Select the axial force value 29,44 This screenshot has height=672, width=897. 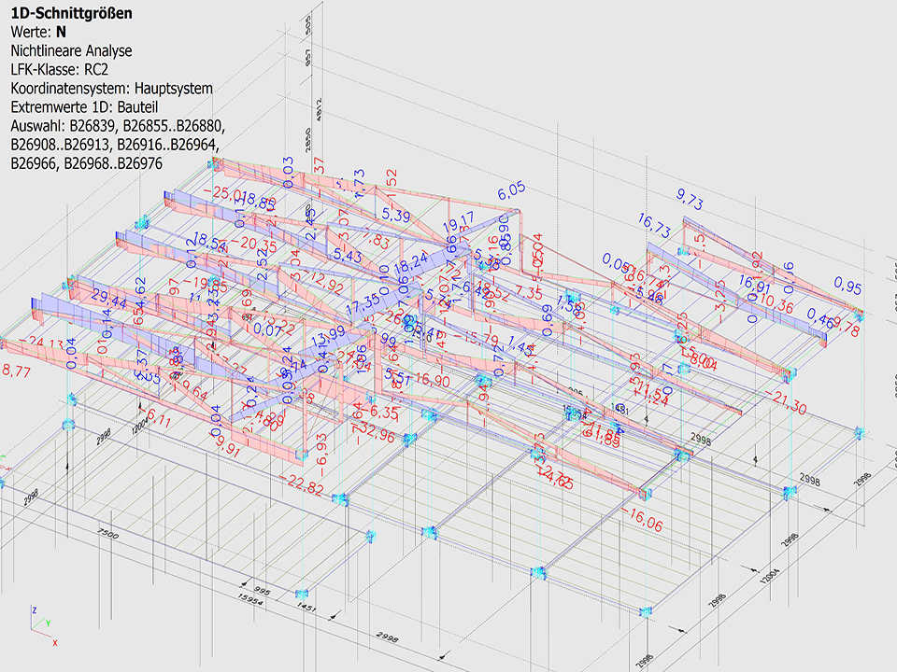click(x=108, y=300)
